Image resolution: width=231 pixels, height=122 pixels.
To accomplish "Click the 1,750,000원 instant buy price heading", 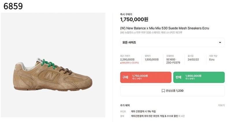I will click(134, 19).
